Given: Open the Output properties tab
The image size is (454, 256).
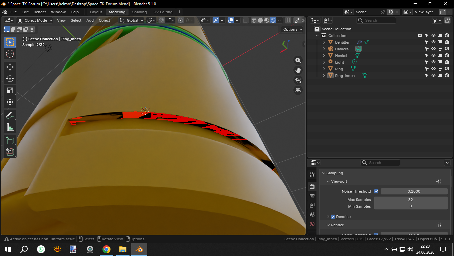Looking at the screenshot, I should click(312, 196).
